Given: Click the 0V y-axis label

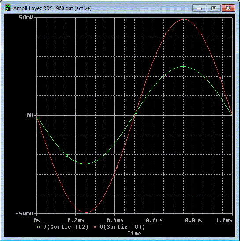Looking at the screenshot, I should point(30,115).
